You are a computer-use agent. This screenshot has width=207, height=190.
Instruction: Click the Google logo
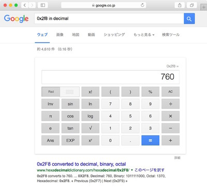pyautogui.click(x=16, y=19)
